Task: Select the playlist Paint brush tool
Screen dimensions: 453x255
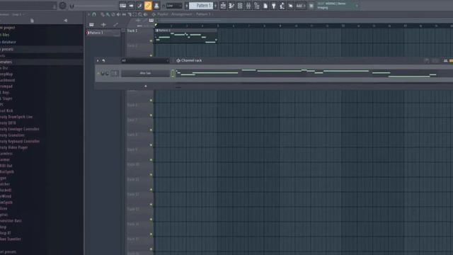Action: pyautogui.click(x=108, y=14)
